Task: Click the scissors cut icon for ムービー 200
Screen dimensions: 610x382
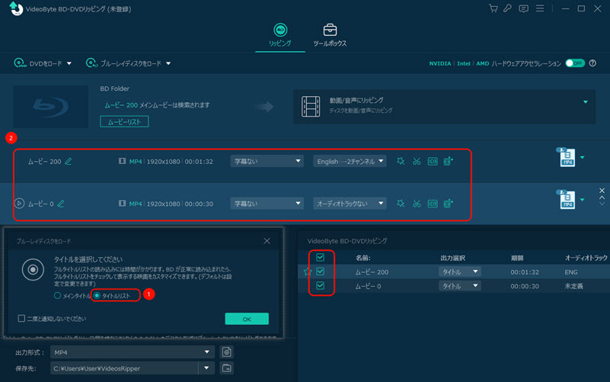Action: click(417, 161)
